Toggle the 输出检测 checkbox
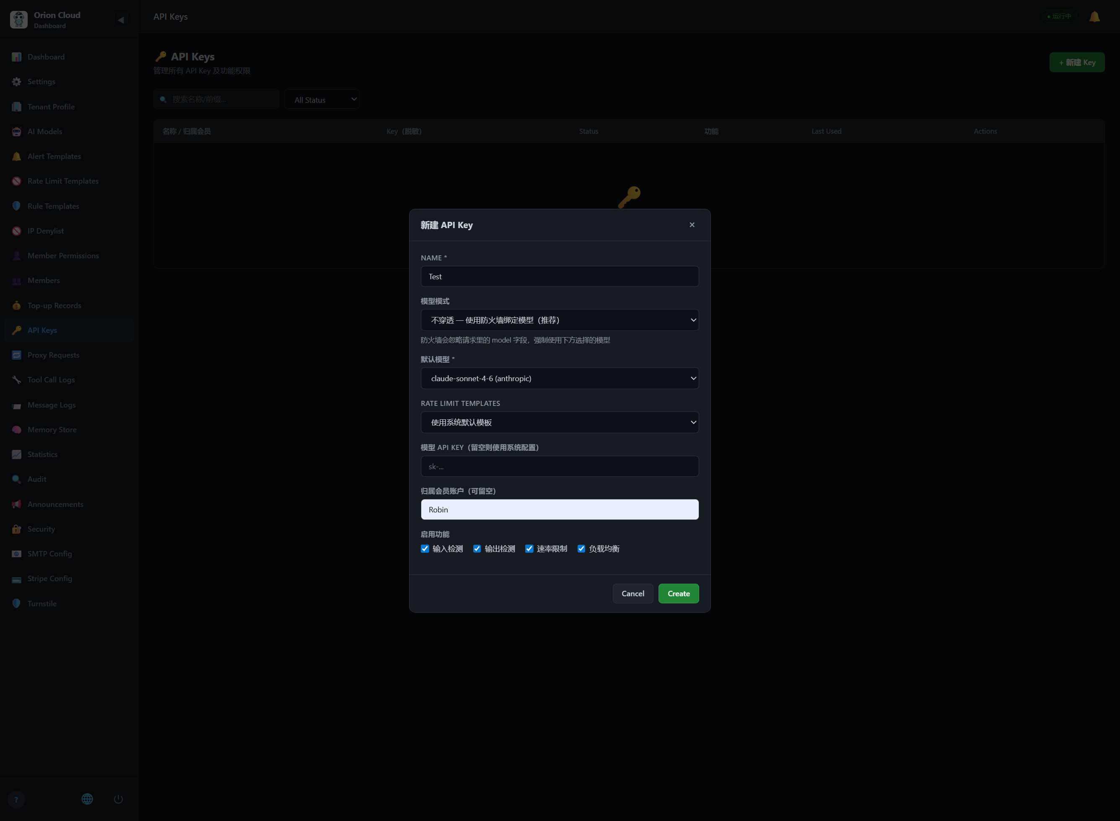Image resolution: width=1120 pixels, height=821 pixels. (x=477, y=548)
